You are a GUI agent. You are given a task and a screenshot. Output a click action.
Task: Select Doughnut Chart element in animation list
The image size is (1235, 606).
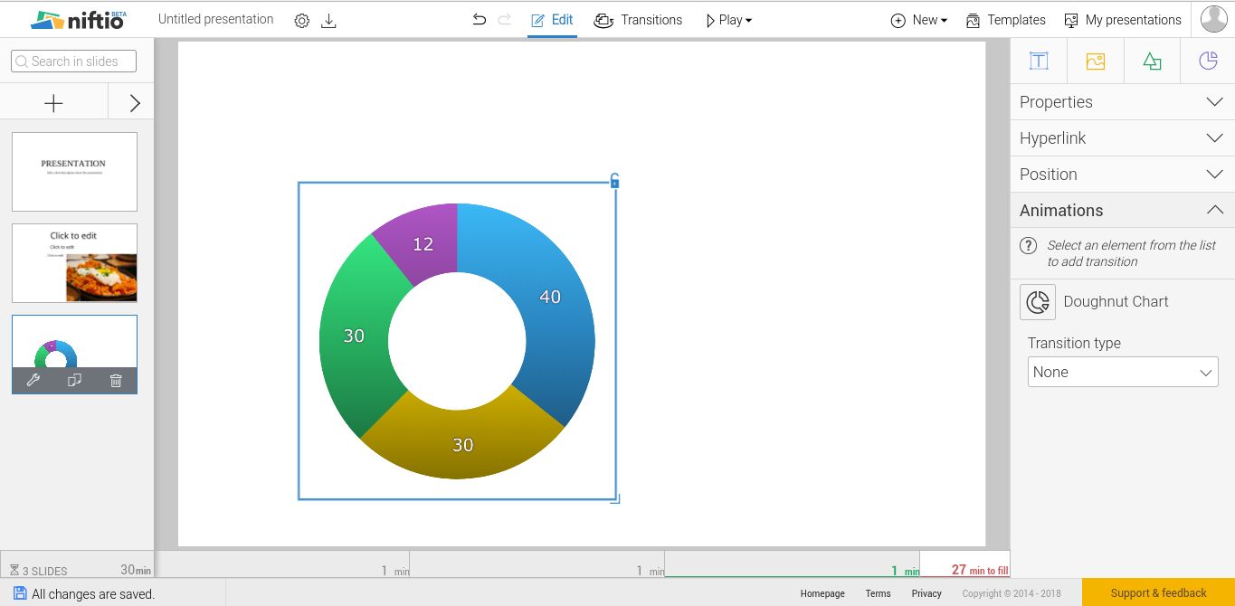pos(1096,302)
